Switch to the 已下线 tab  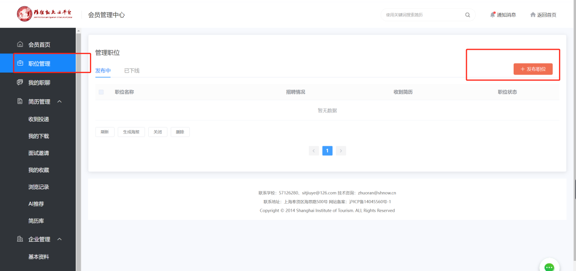[x=132, y=70]
